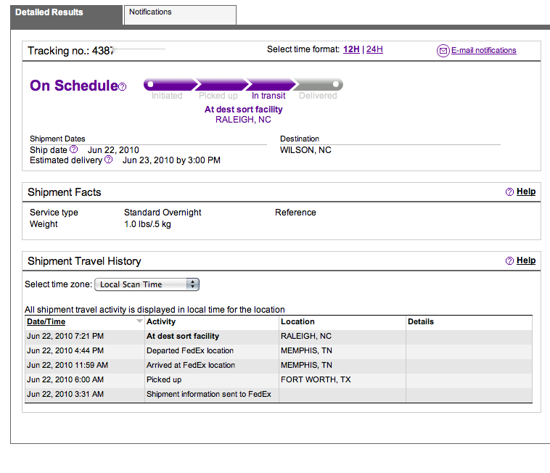Click the Location column header
Image resolution: width=550 pixels, height=473 pixels.
point(297,321)
